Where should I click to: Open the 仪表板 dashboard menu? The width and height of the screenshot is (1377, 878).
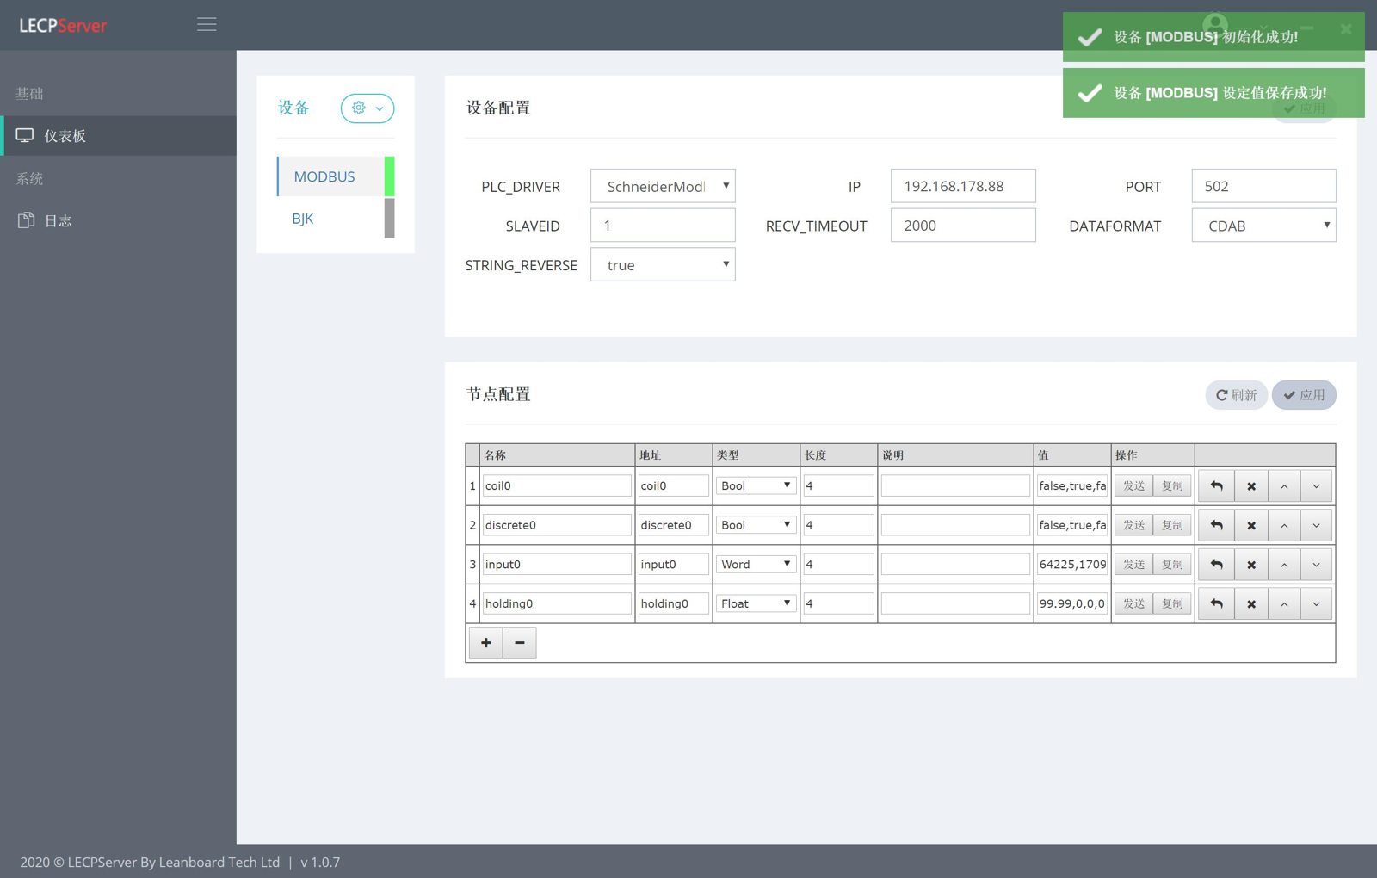click(118, 136)
